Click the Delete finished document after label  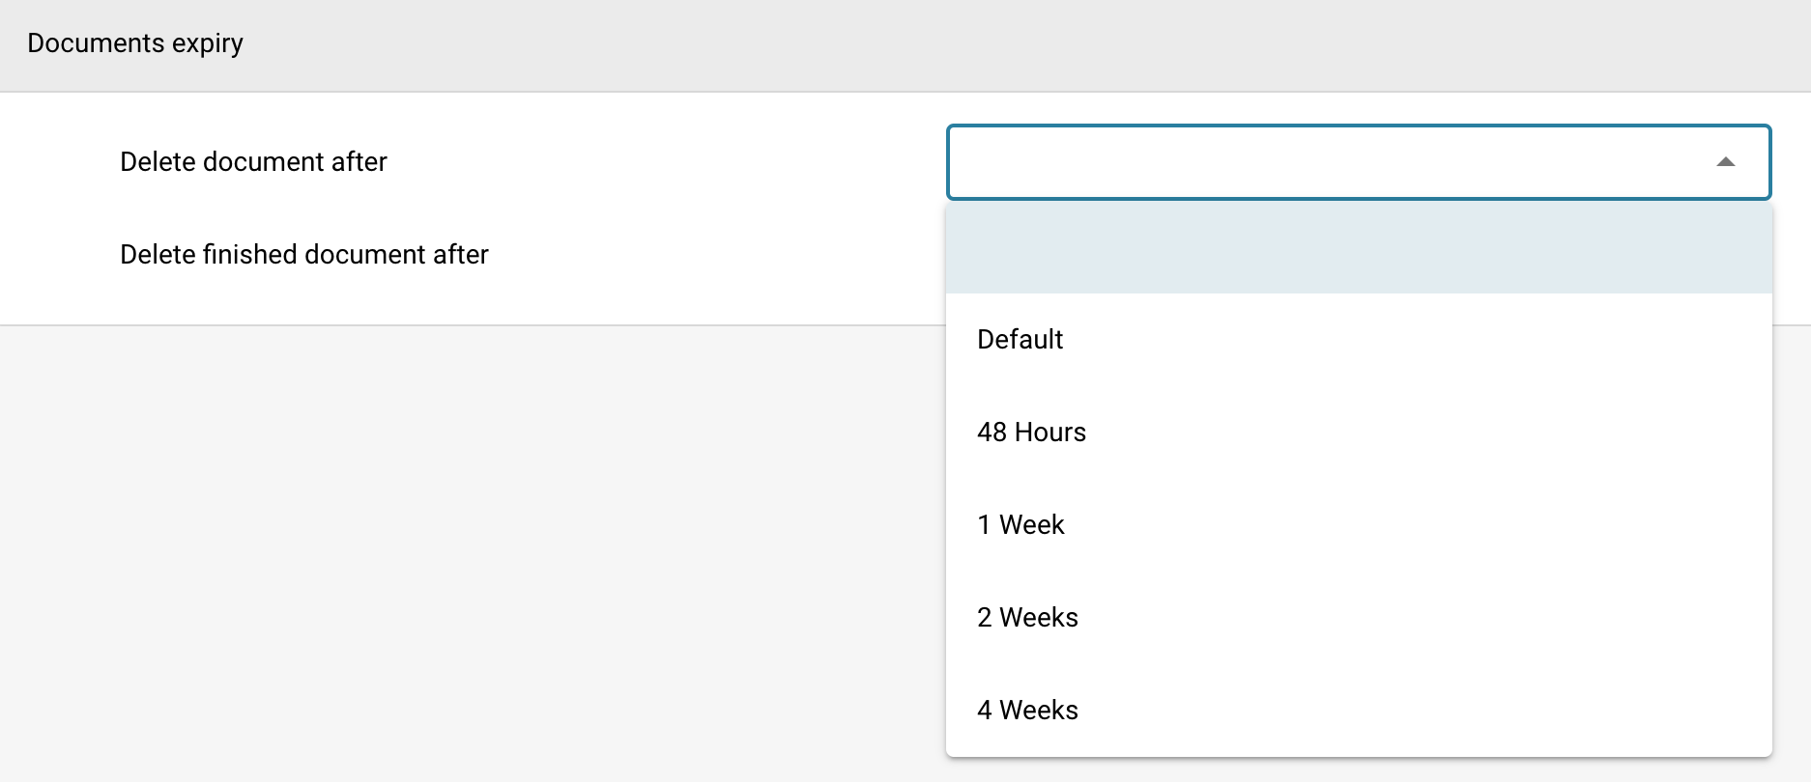(x=304, y=255)
